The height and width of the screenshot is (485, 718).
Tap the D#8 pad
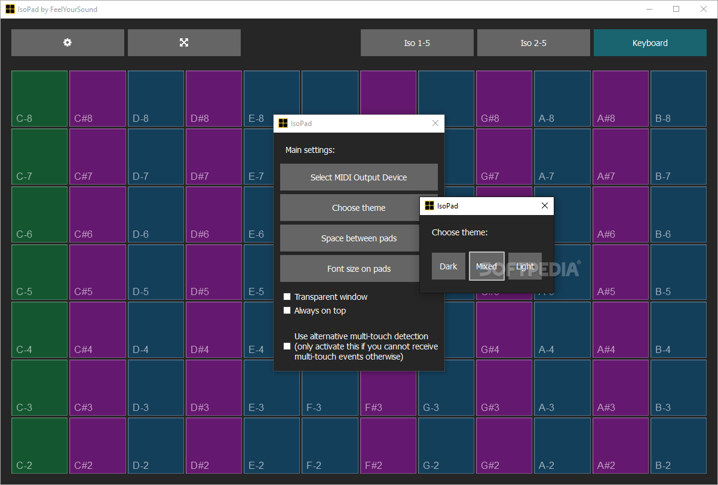214,99
